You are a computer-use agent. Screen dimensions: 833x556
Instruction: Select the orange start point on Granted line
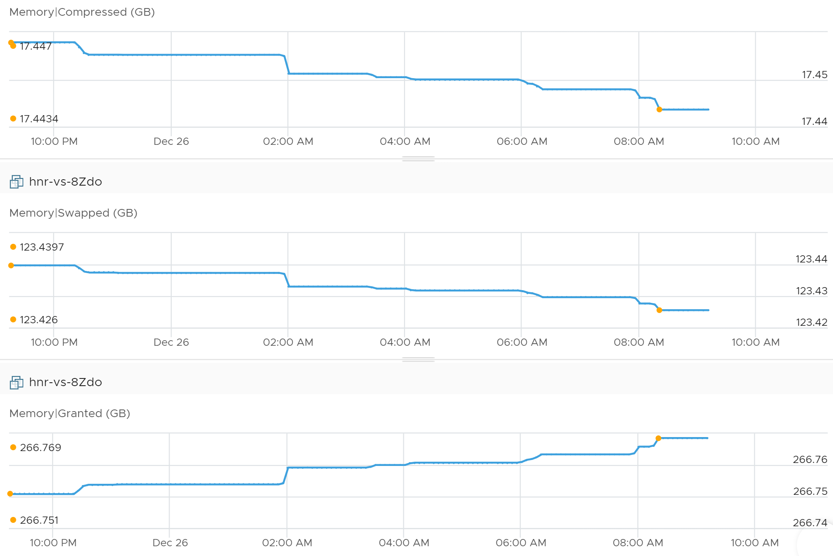click(10, 494)
